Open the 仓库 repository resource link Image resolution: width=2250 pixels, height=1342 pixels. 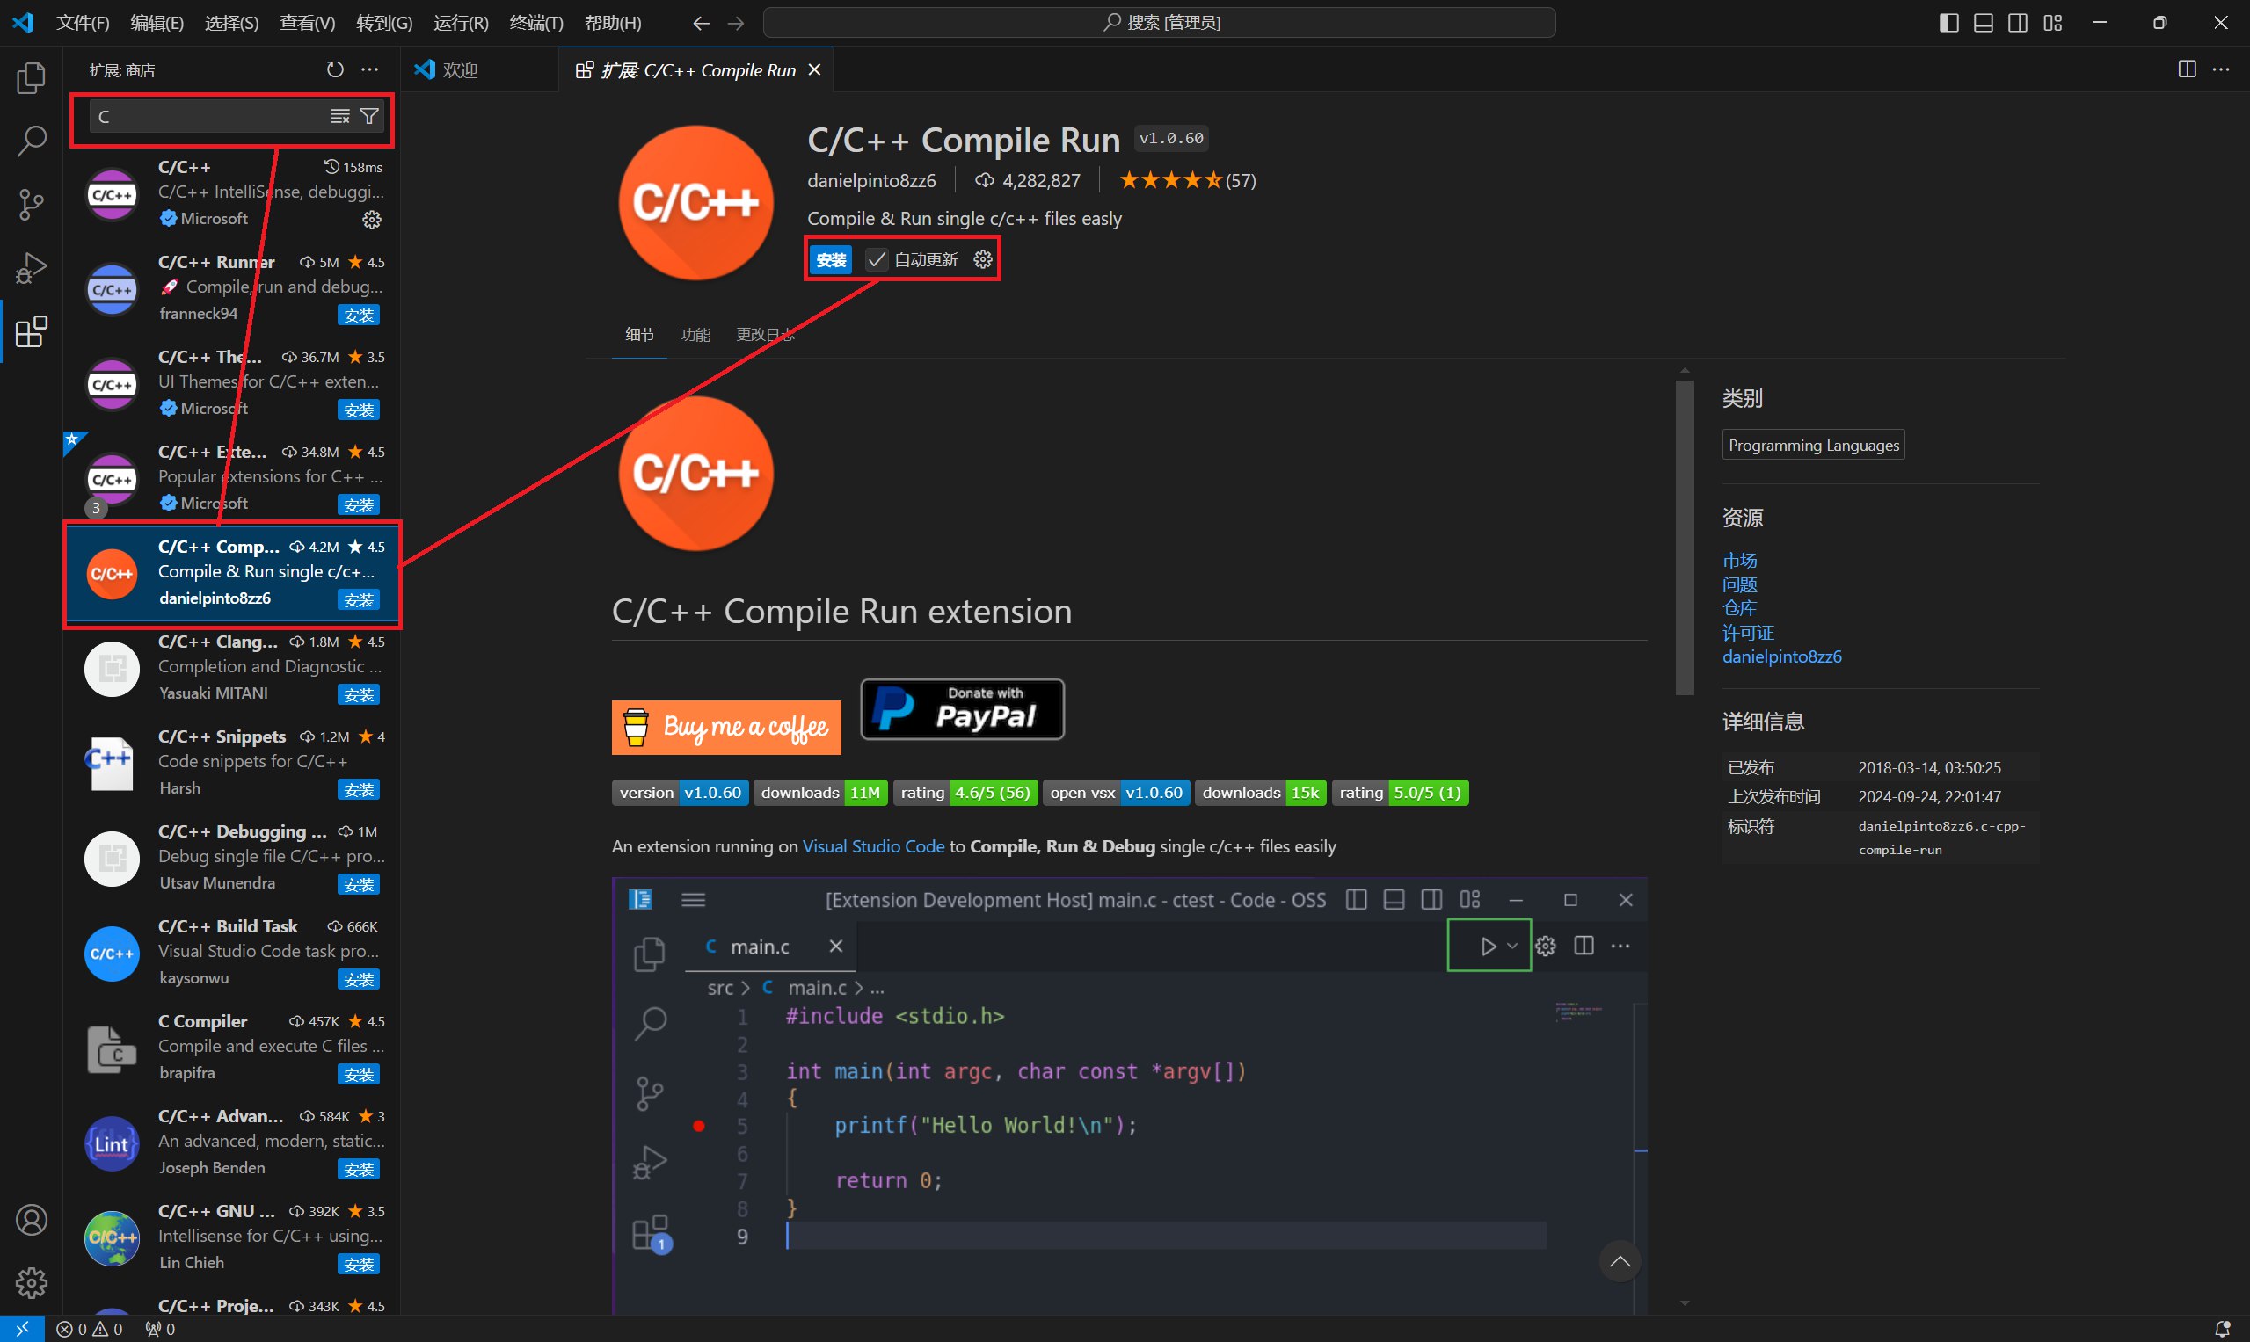(1740, 609)
